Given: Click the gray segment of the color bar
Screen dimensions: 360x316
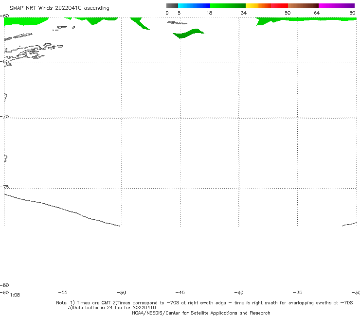Looking at the screenshot, I should coord(172,6).
